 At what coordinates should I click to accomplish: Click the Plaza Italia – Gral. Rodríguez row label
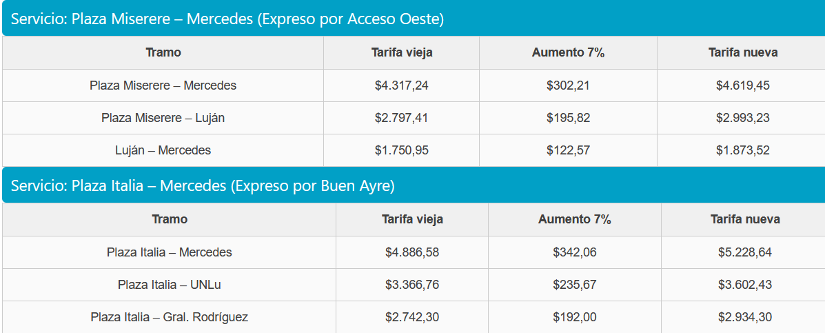click(170, 317)
